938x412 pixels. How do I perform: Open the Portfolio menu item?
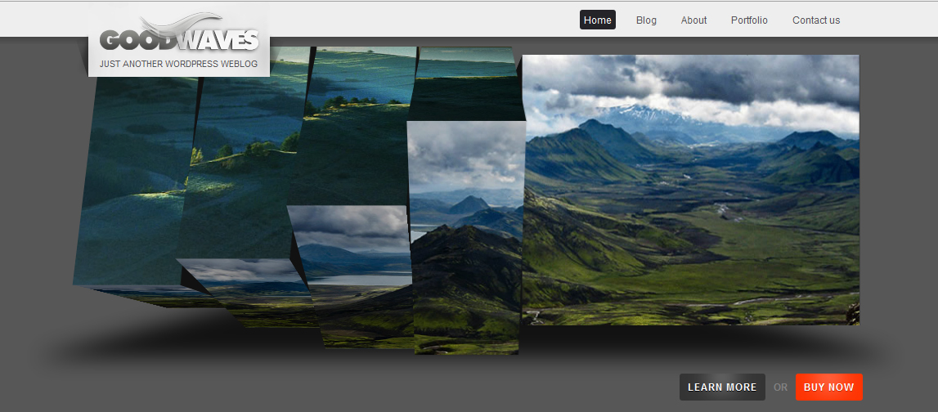pos(749,20)
